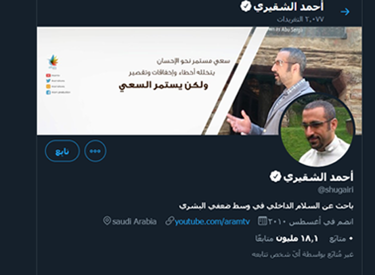The height and width of the screenshot is (275, 375).
Task: Click the chain link icon
Action: click(169, 221)
